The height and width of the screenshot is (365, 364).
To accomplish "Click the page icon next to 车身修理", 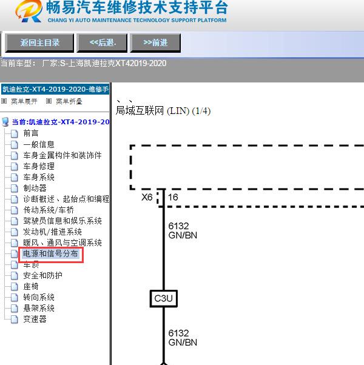I will 14,167.
